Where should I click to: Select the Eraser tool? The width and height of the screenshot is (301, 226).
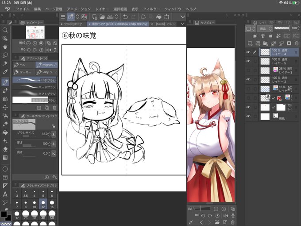click(x=5, y=149)
